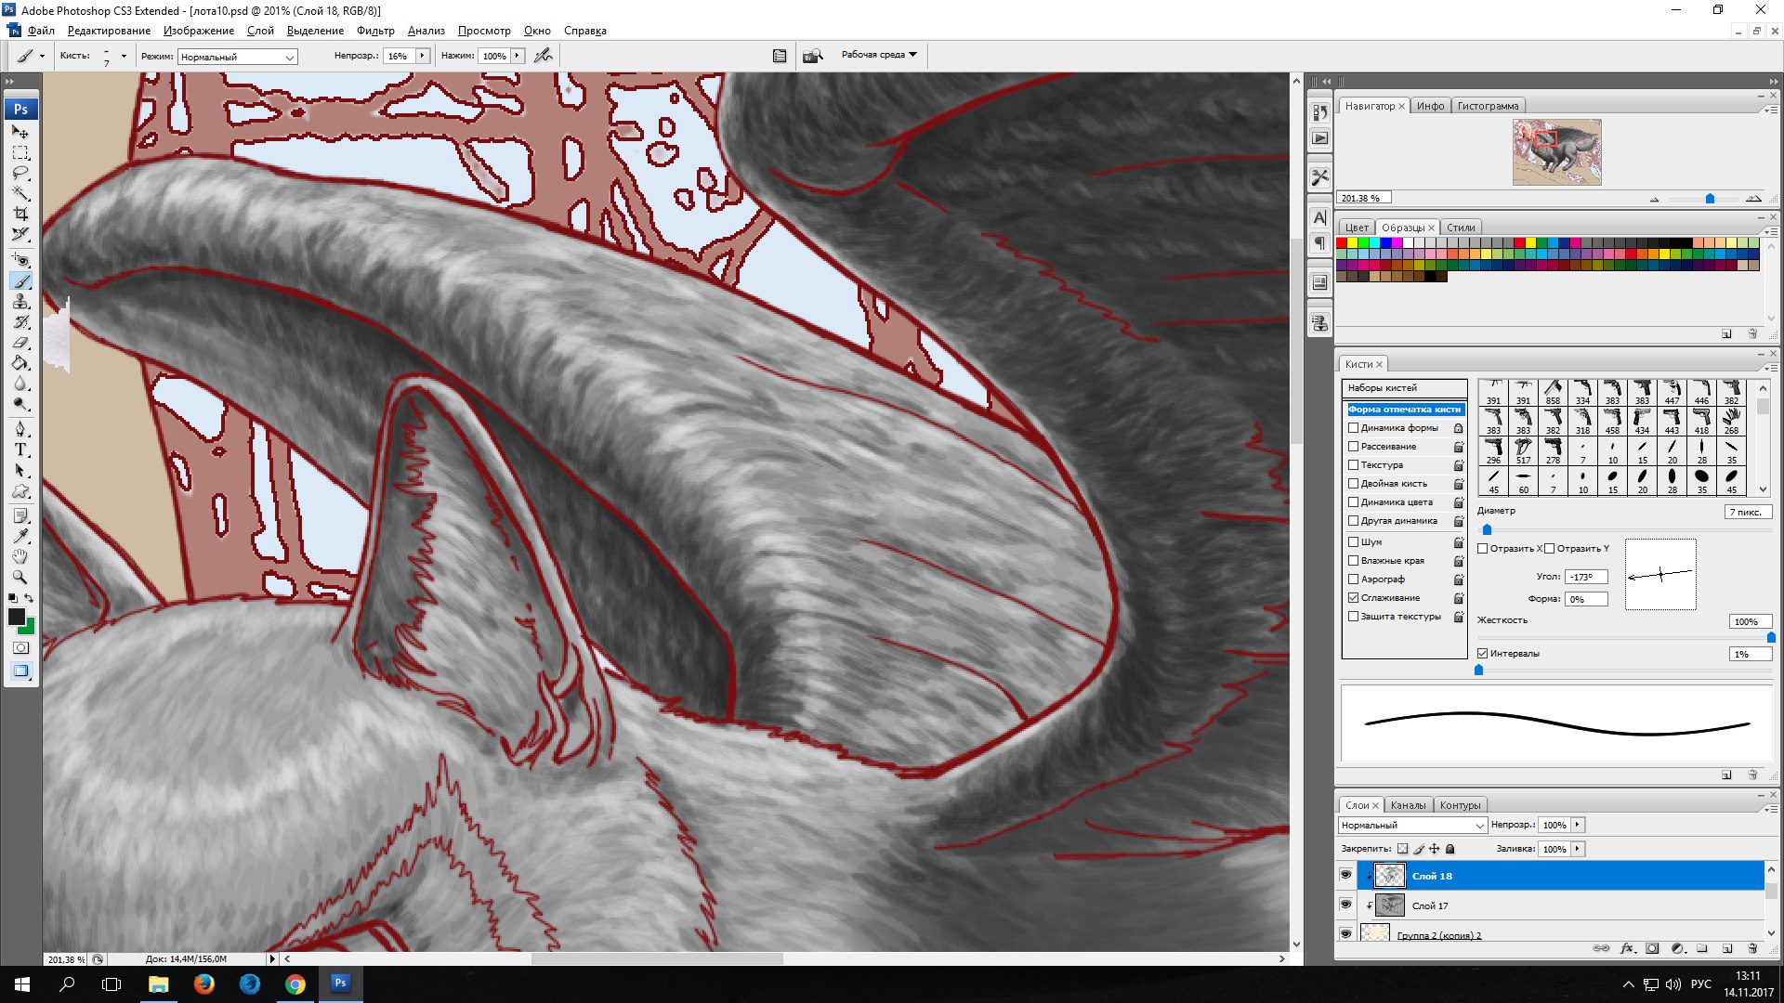Switch to the Стили tab

(1461, 228)
